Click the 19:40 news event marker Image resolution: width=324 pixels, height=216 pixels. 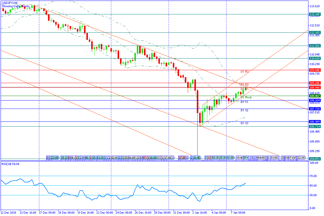pyautogui.click(x=239, y=158)
